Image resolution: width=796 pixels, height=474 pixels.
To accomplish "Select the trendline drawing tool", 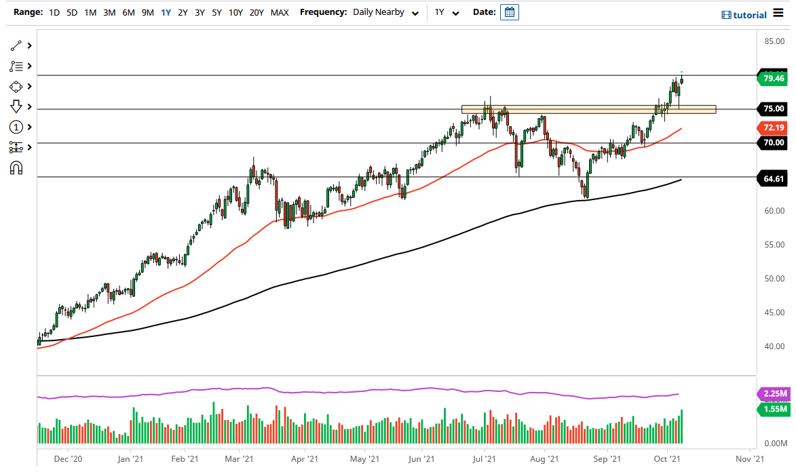I will [x=17, y=45].
